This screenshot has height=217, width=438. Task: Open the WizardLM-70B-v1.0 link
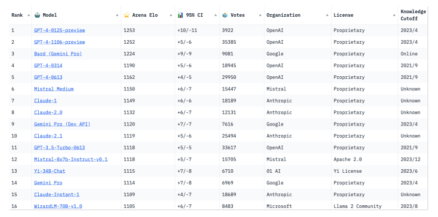[58, 206]
